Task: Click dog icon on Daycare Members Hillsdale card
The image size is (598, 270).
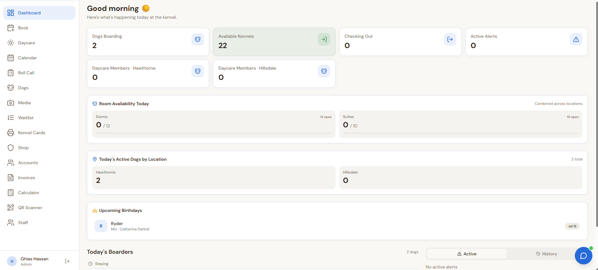Action: click(324, 71)
